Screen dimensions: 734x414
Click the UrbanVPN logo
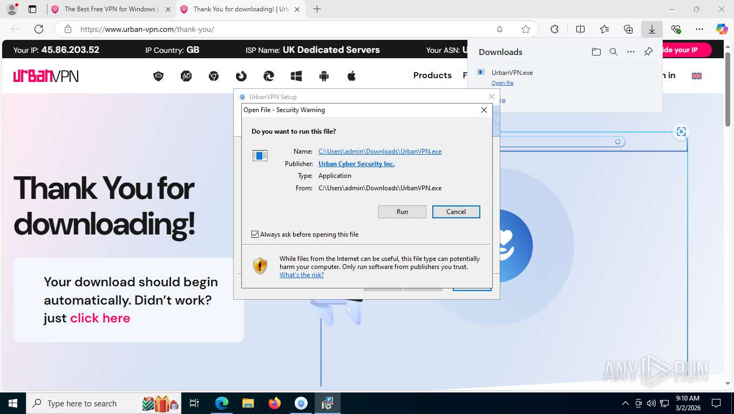[x=46, y=76]
